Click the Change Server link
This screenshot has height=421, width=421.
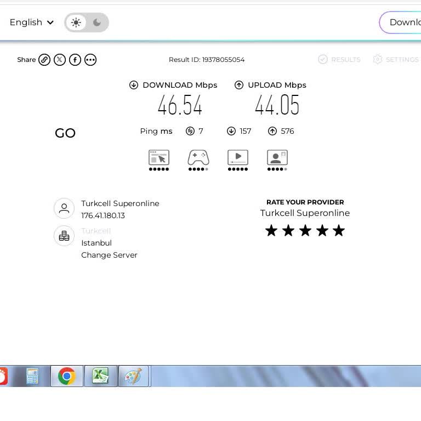click(x=109, y=255)
